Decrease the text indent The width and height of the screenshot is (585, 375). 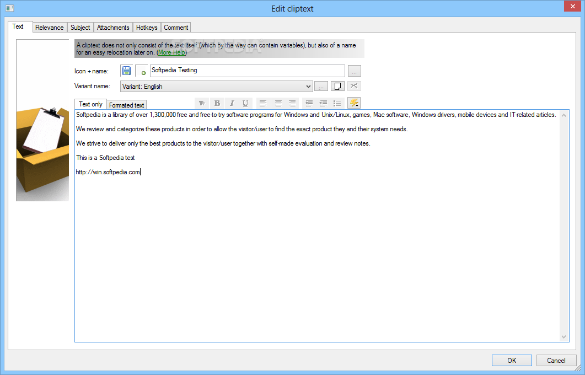[x=323, y=103]
